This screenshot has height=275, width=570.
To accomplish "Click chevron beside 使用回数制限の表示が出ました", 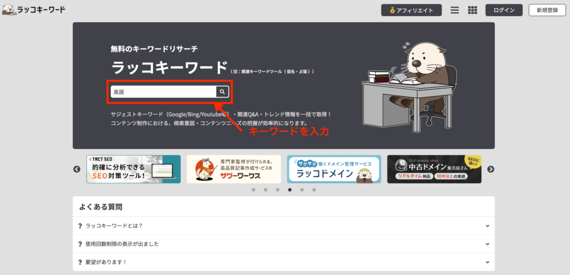I will click(488, 244).
